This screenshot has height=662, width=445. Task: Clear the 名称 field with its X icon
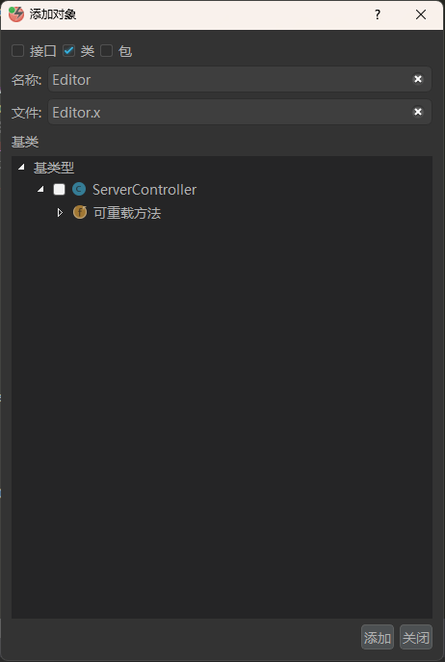tap(418, 79)
